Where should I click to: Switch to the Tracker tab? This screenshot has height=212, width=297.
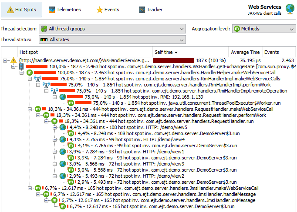tap(151, 10)
